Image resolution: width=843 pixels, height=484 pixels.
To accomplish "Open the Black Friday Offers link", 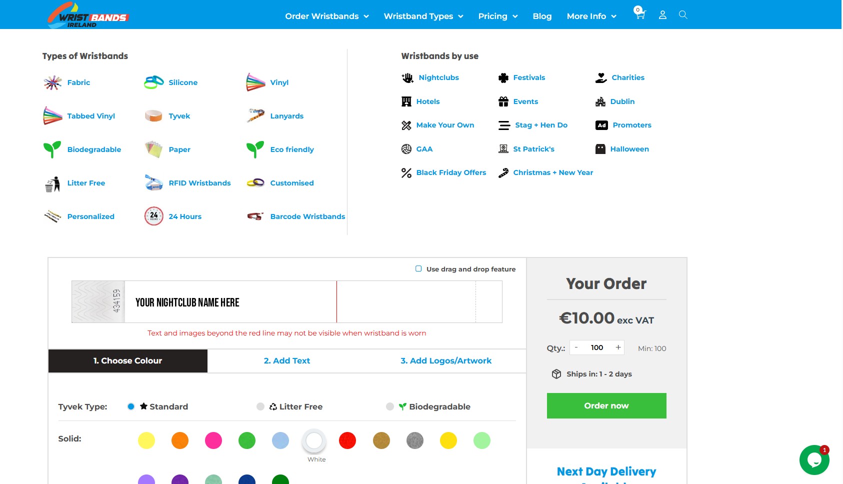I will pyautogui.click(x=450, y=172).
